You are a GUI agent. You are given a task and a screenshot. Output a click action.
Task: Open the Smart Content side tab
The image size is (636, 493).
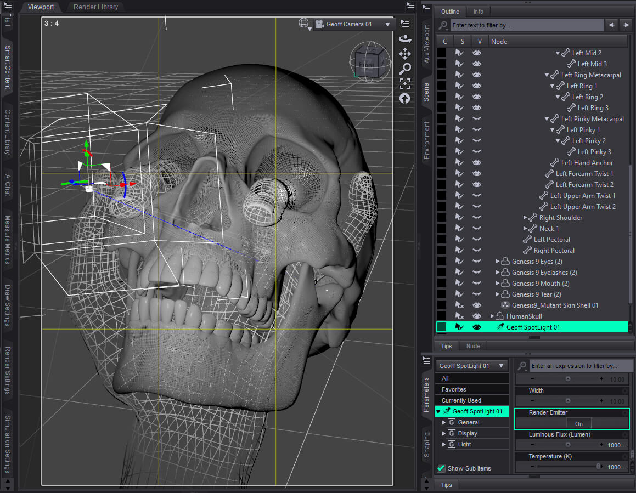7,67
